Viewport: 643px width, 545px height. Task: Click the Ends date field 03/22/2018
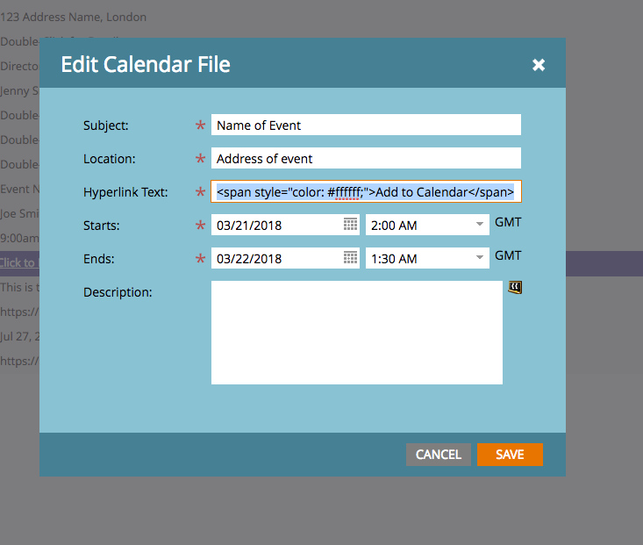click(x=276, y=258)
